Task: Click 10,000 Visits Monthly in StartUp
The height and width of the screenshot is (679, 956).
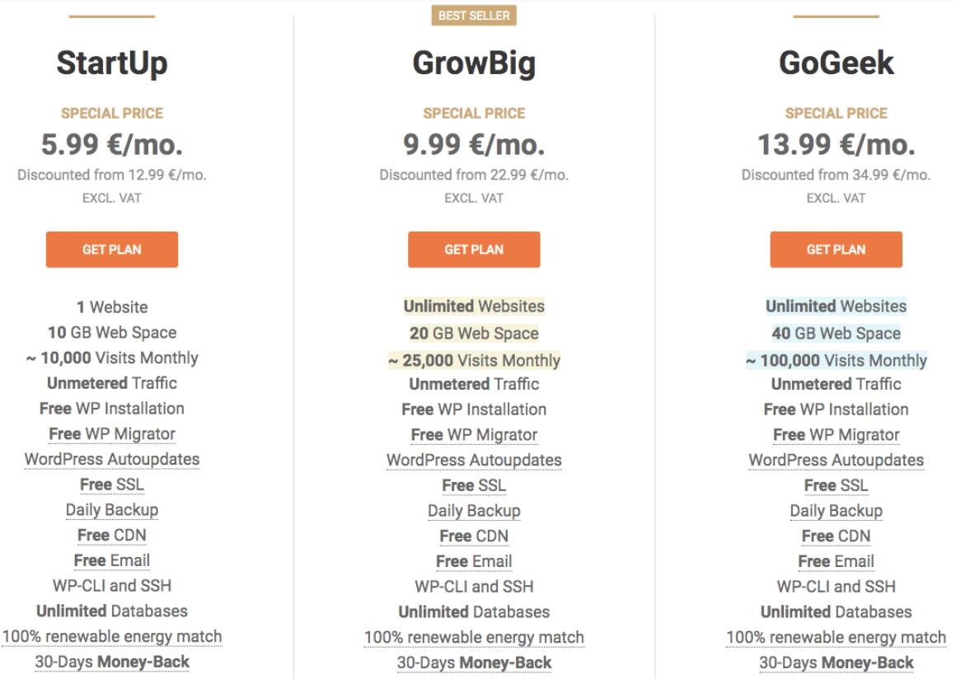Action: tap(112, 358)
